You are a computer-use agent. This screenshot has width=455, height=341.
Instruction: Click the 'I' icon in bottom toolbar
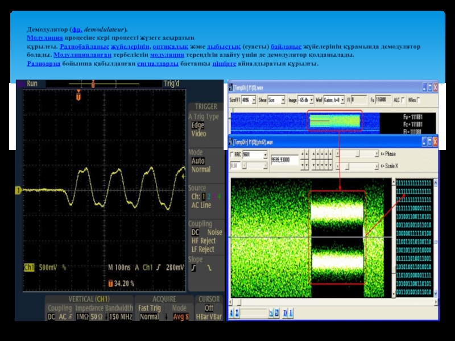(x=291, y=313)
